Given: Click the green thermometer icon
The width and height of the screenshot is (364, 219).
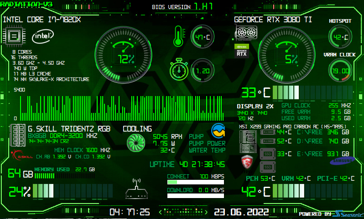Looking at the screenshot, I should tap(178, 36).
